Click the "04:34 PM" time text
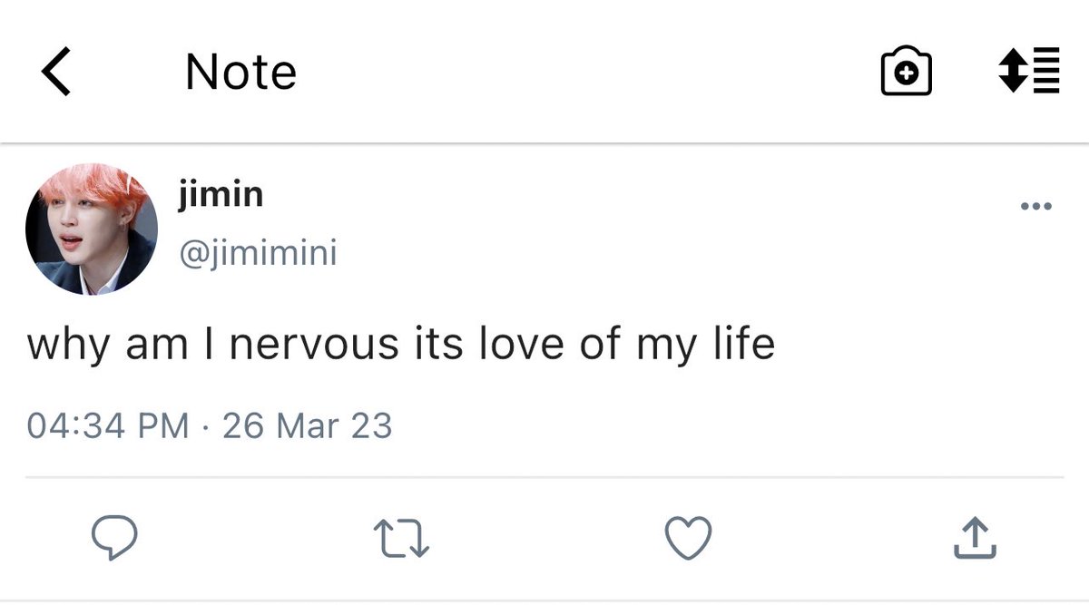This screenshot has width=1089, height=605. [108, 424]
